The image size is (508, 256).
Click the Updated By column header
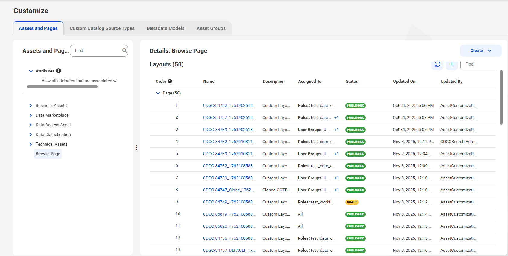452,81
